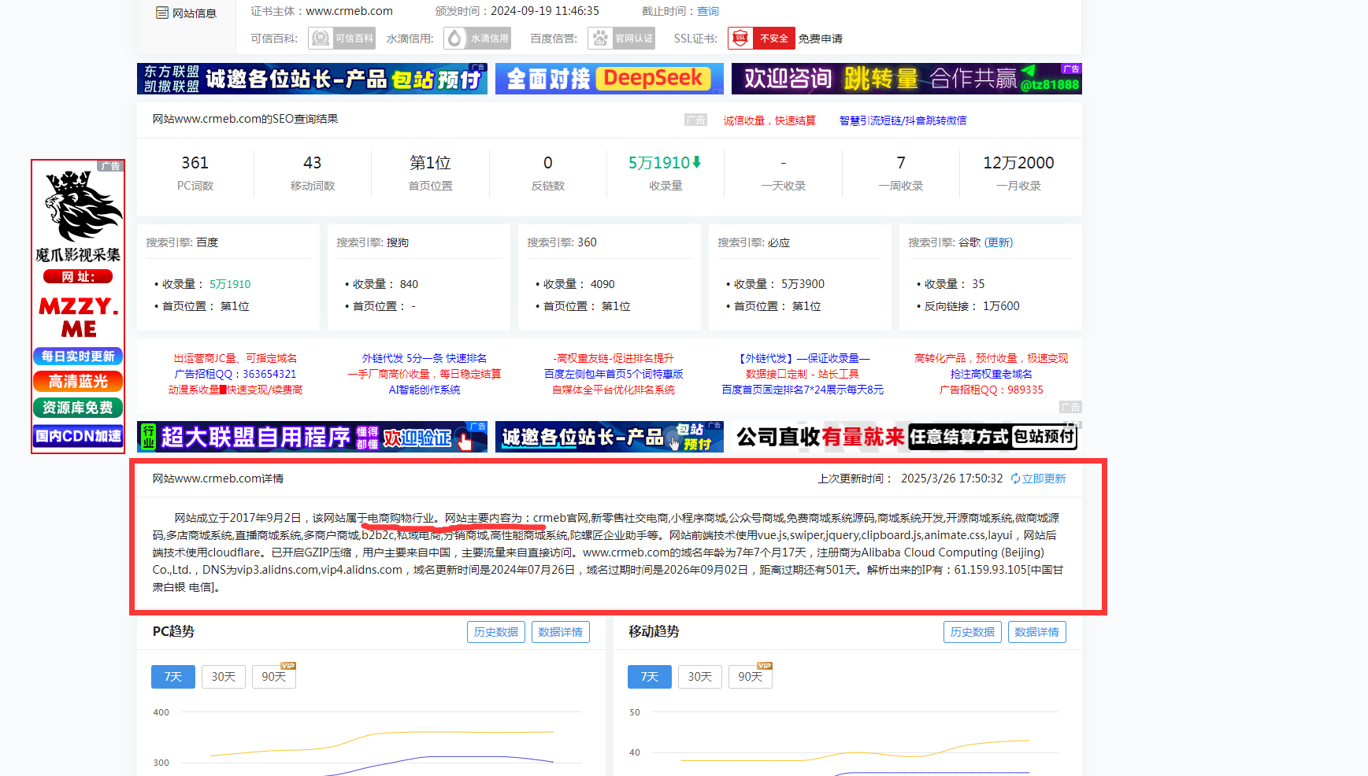This screenshot has width=1368, height=776.
Task: Select the VIP 90天 tab in 移动趋势
Action: point(751,677)
